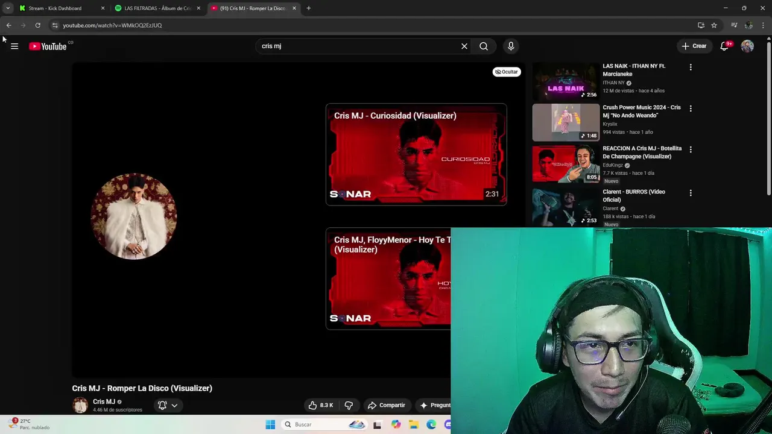Run the search with the magnifier button

pos(484,46)
